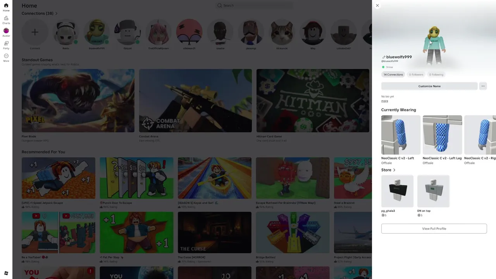The height and width of the screenshot is (279, 496).
Task: Open the three-dot menu next to Customize Name
Action: pos(483,86)
